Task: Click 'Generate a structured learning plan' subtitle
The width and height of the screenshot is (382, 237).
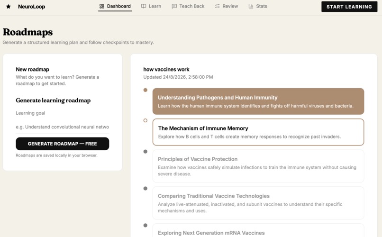Action: click(78, 42)
